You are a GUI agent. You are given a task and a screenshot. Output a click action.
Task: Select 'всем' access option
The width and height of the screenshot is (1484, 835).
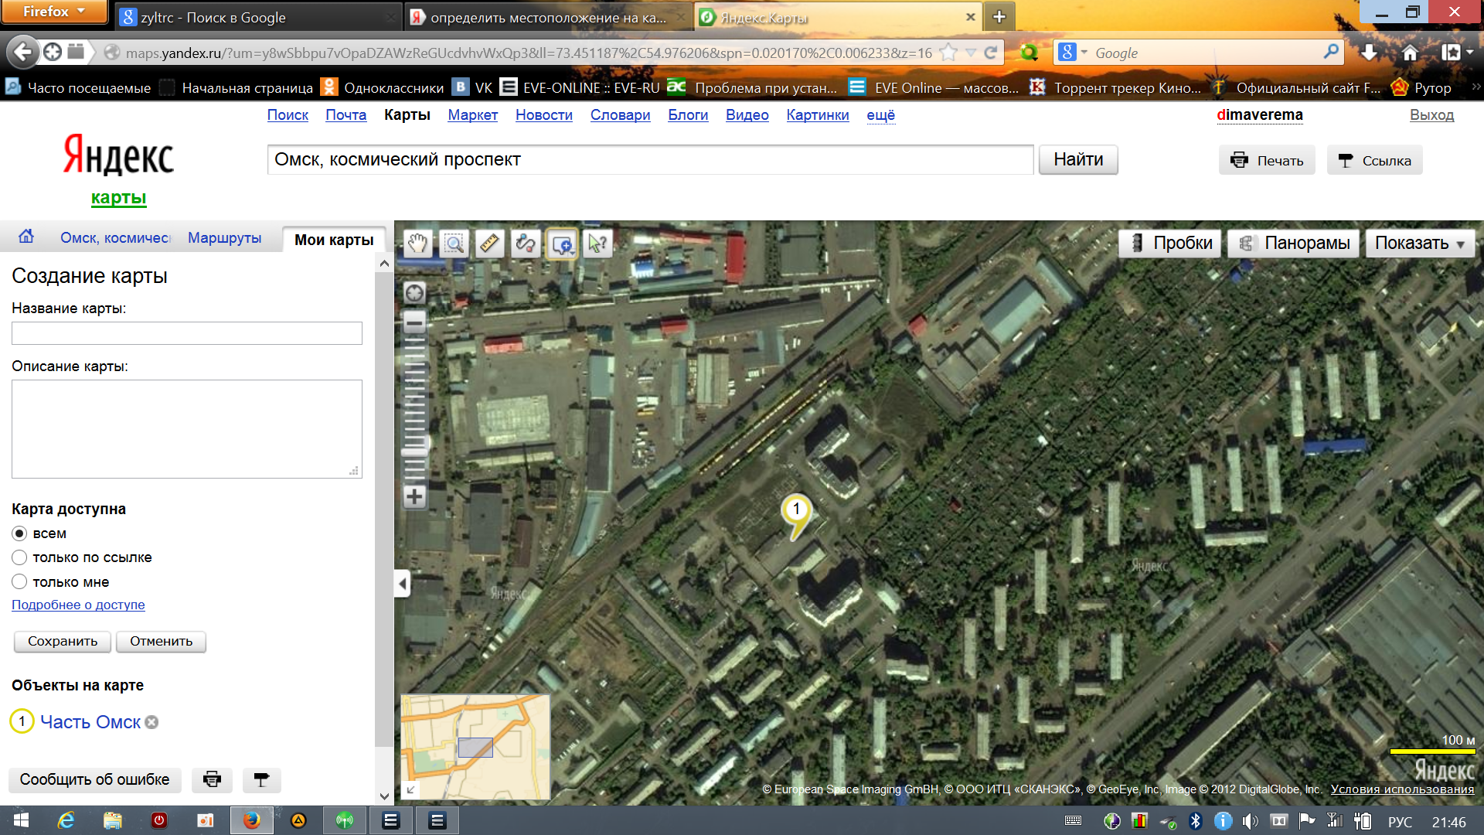coord(19,533)
